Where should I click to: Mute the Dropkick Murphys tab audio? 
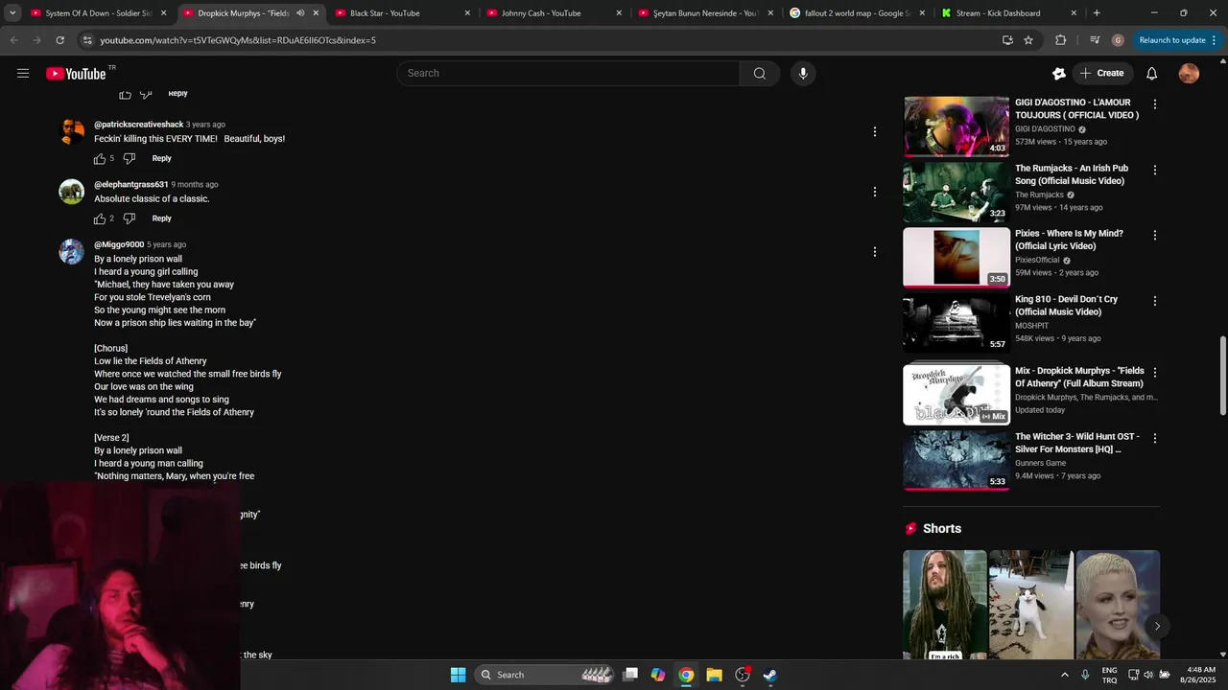click(x=300, y=13)
